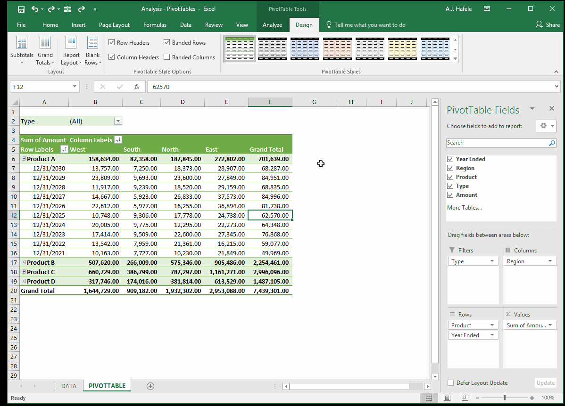Apply the yellow PivotTable style thumbnail

[x=402, y=49]
